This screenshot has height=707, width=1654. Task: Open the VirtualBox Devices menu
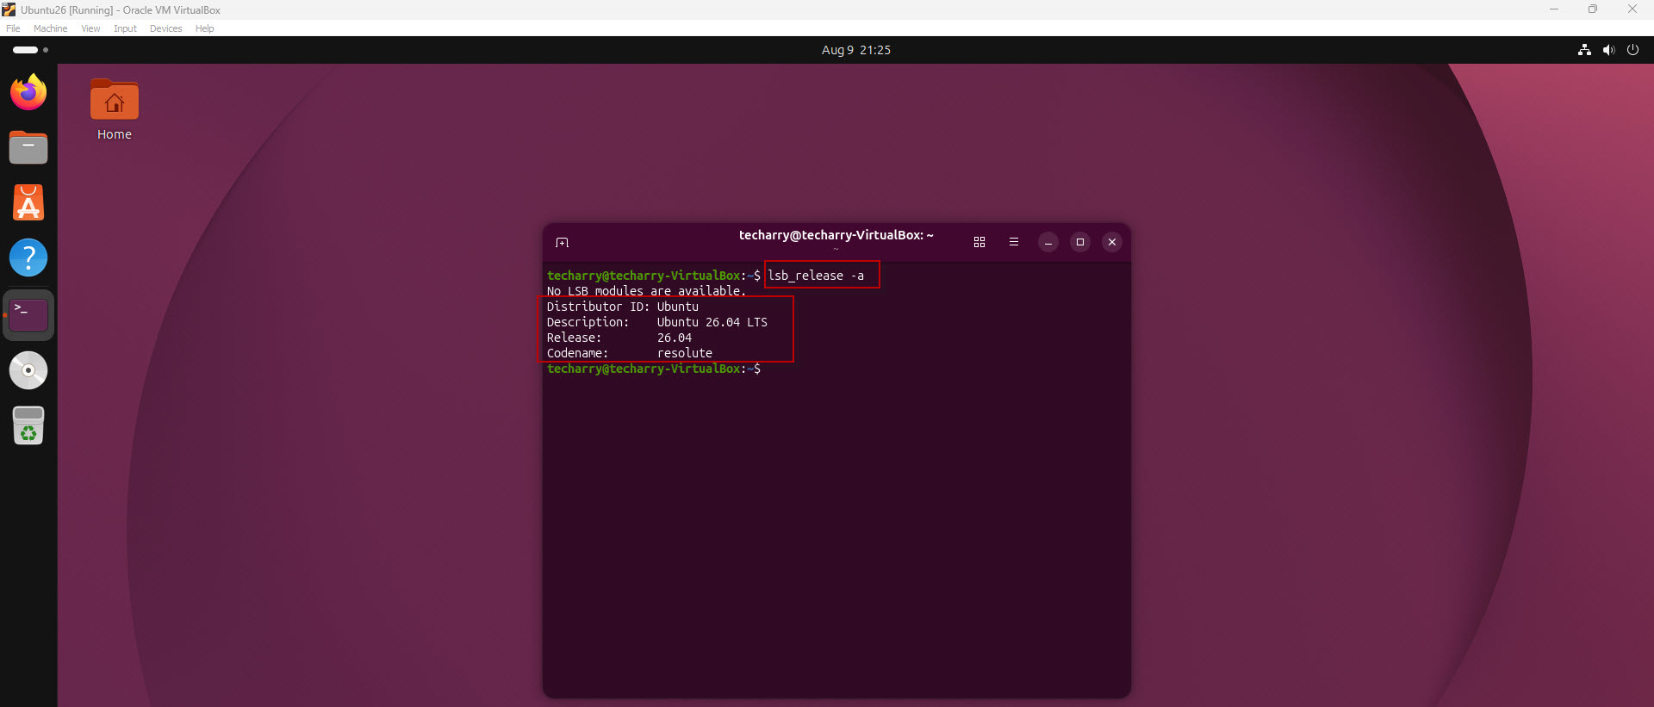pos(166,28)
